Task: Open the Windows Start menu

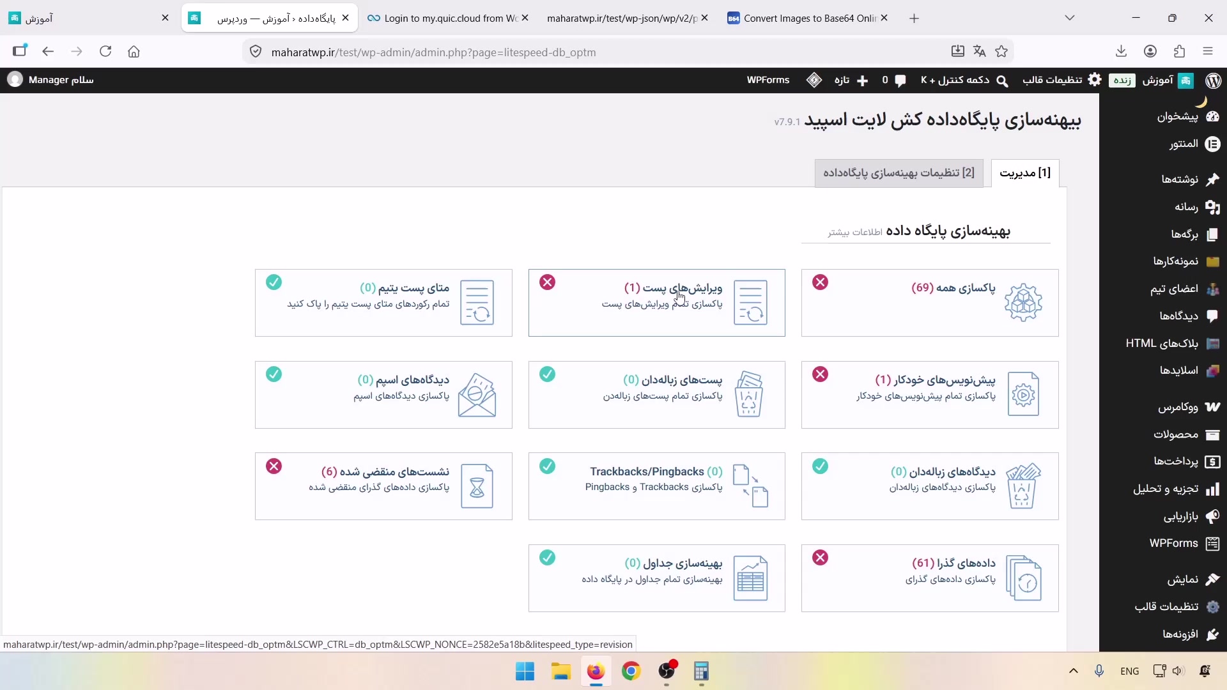Action: tap(525, 671)
